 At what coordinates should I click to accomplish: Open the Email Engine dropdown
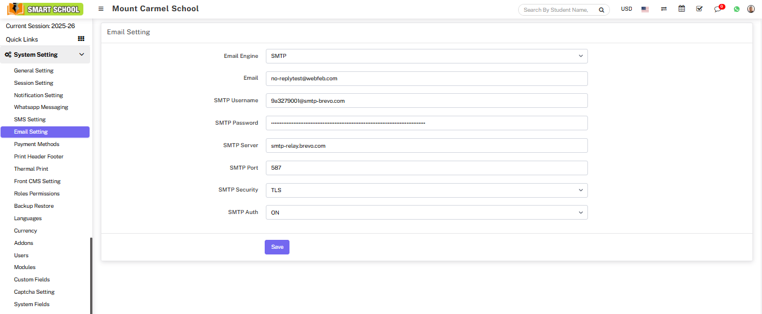pos(426,56)
